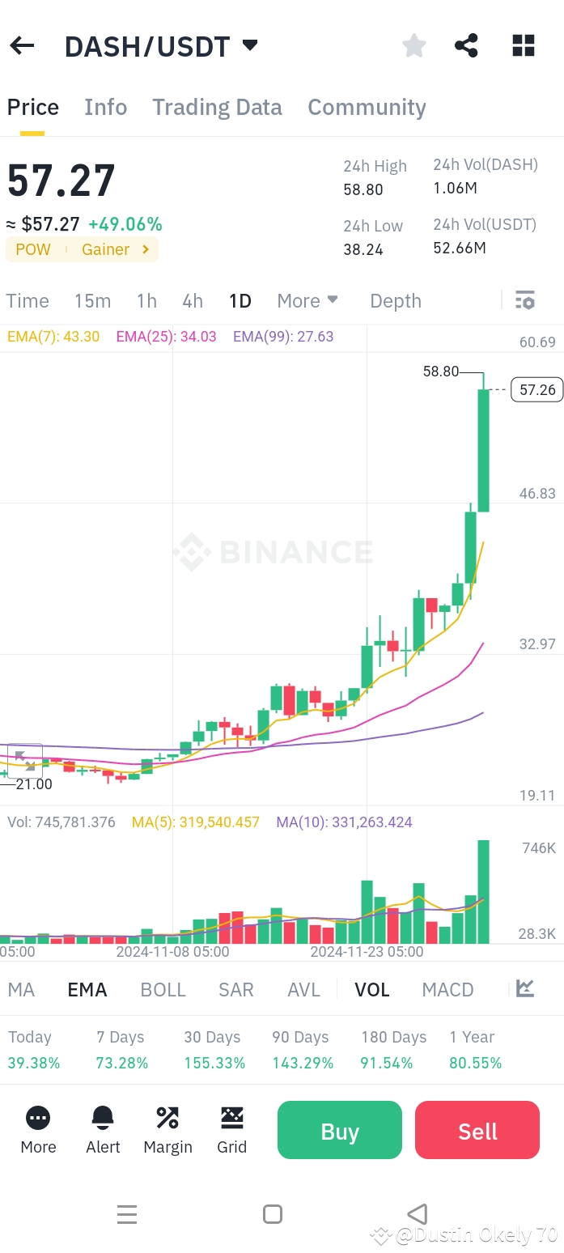Switch to the Trading Data tab
Screen dimensions: 564x1253
point(217,107)
